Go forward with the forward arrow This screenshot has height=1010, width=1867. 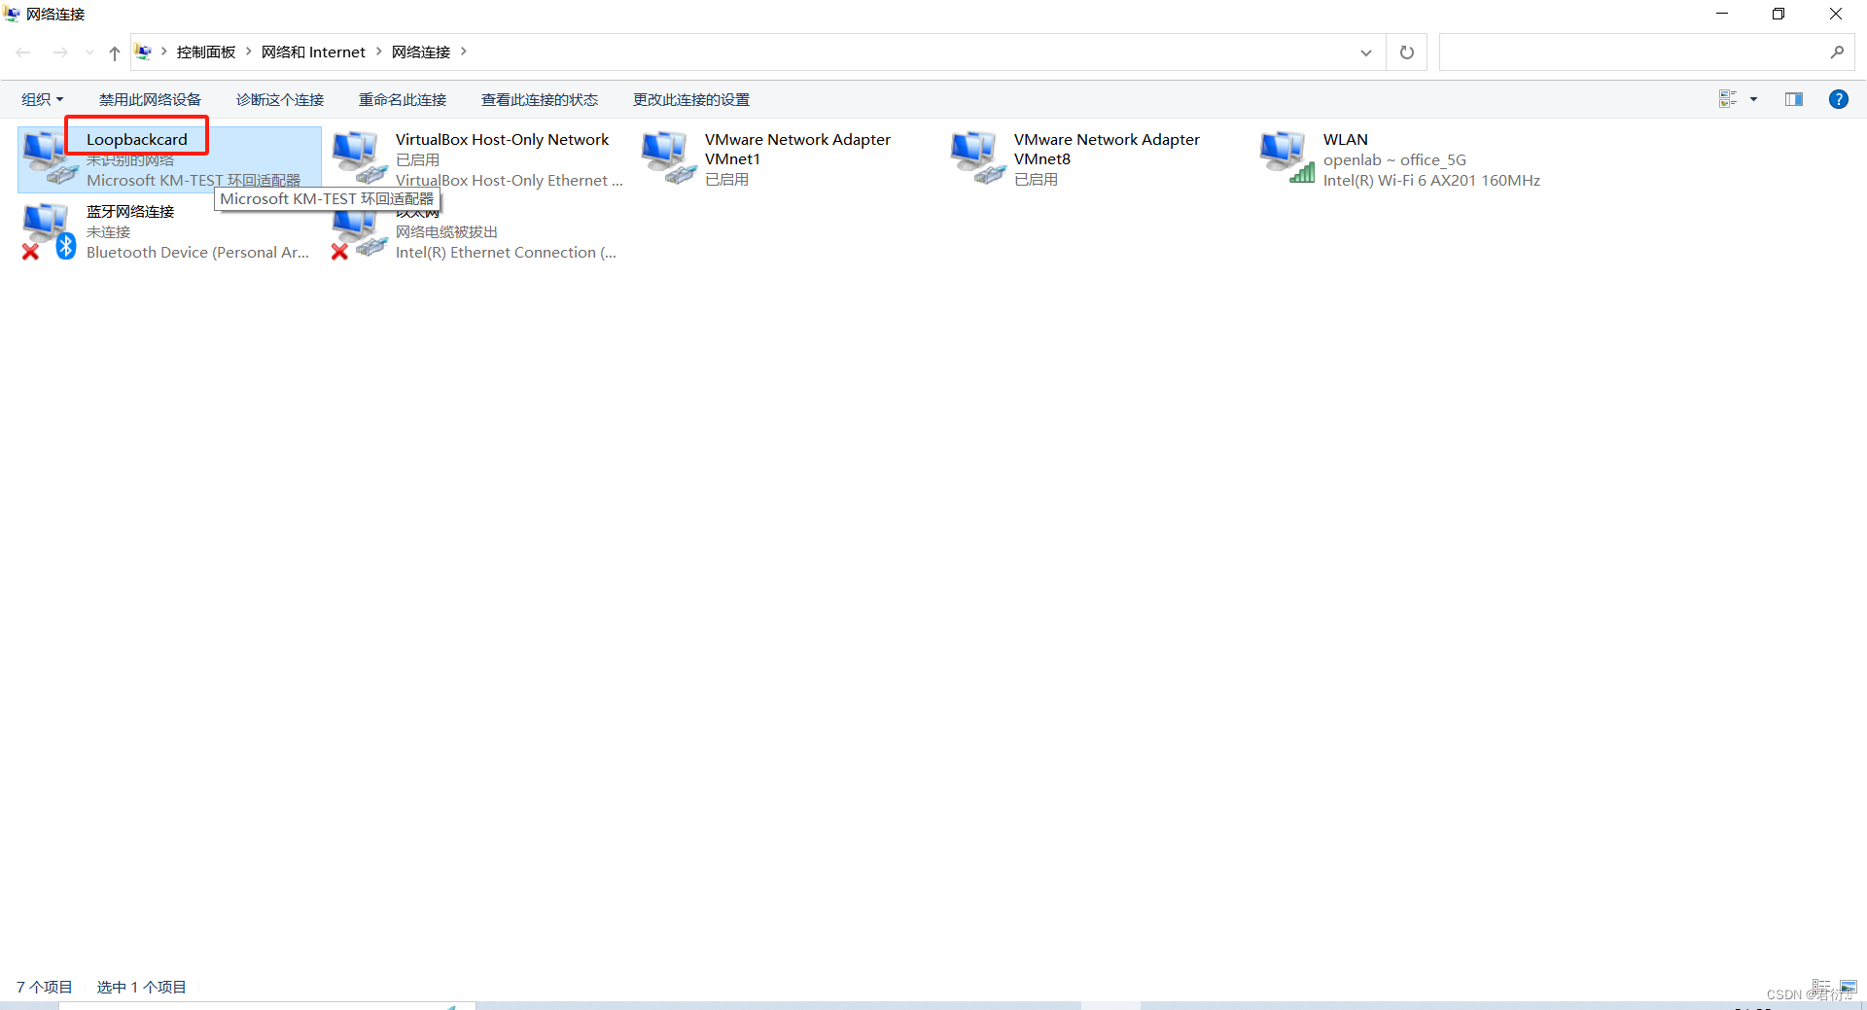click(x=60, y=52)
